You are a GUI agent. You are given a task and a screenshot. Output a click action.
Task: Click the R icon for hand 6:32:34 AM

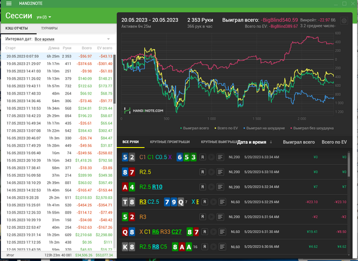point(203,187)
